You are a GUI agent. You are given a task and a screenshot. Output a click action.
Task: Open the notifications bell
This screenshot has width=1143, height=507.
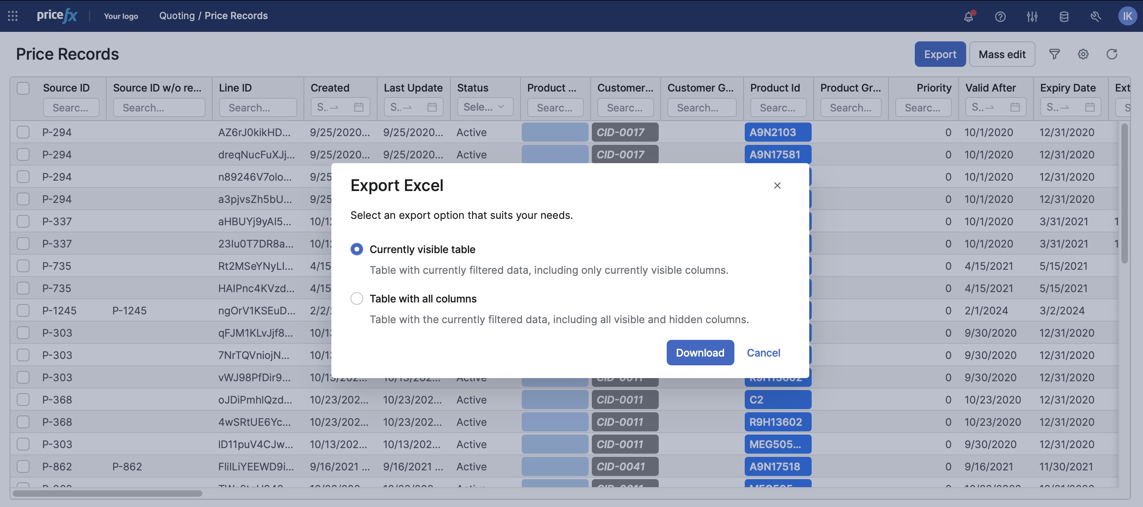point(968,16)
